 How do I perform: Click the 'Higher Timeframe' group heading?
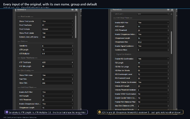(x=28, y=58)
